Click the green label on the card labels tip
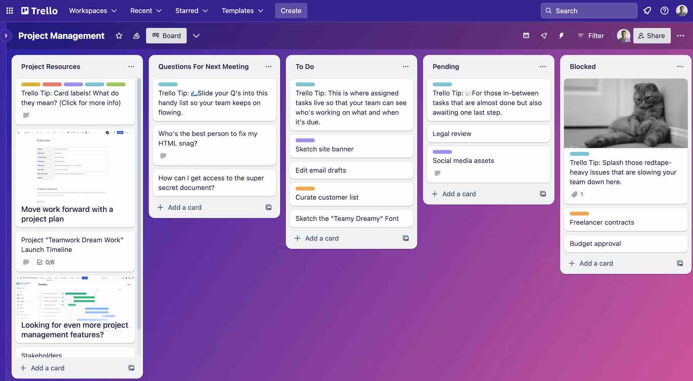 coord(115,84)
